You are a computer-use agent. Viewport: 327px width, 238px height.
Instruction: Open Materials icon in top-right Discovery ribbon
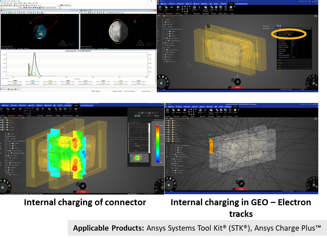click(x=194, y=7)
